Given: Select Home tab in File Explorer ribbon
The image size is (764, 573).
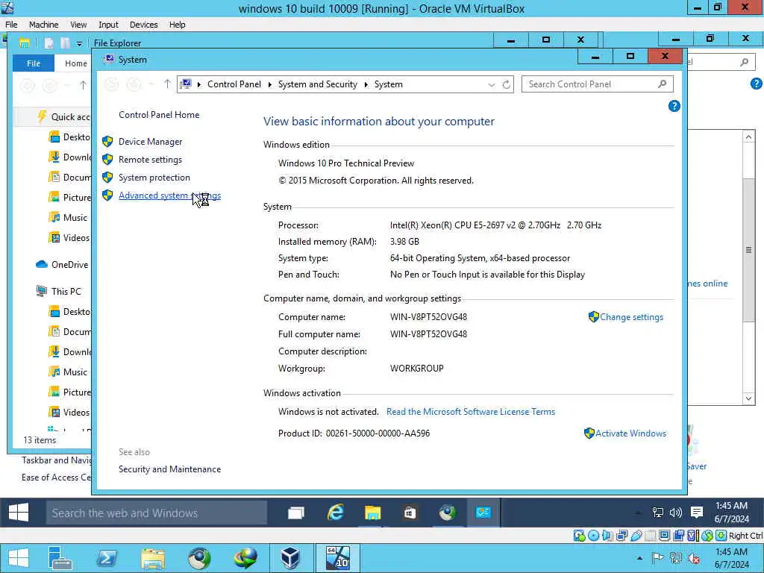Looking at the screenshot, I should pyautogui.click(x=75, y=63).
